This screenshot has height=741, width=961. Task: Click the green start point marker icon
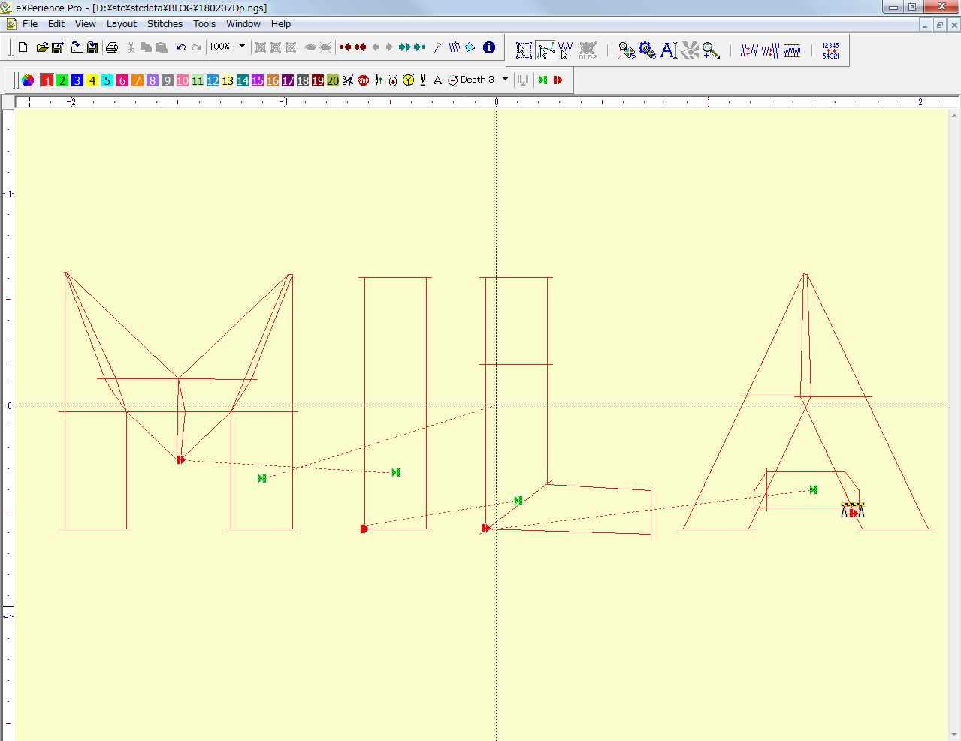tap(542, 80)
